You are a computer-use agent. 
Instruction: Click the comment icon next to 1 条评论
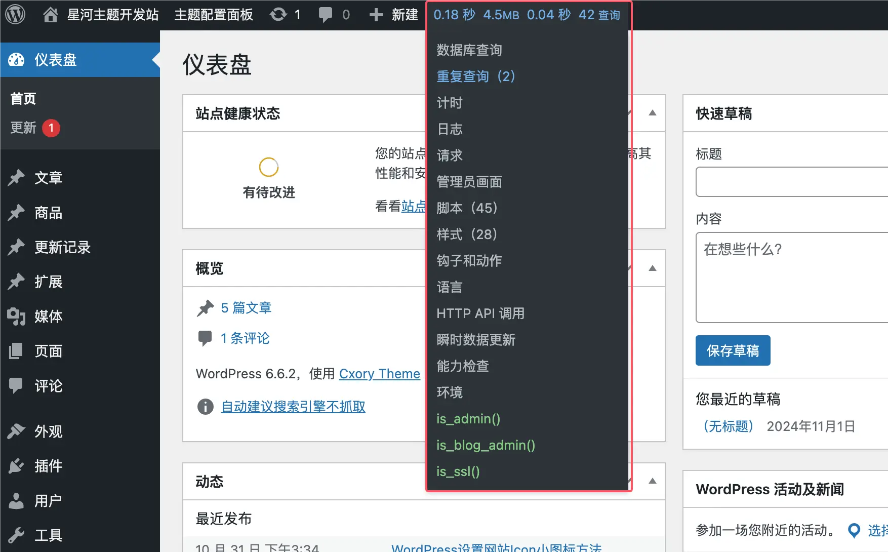[x=205, y=338]
